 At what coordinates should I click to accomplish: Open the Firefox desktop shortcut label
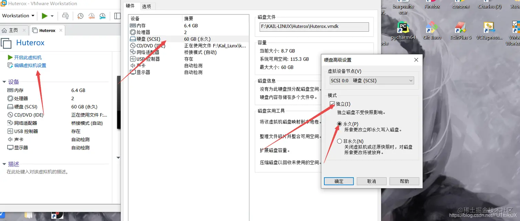click(432, 6)
